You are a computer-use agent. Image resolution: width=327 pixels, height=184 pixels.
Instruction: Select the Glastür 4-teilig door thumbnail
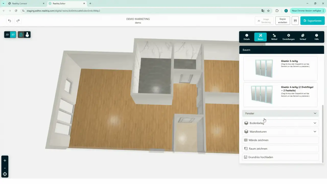(x=262, y=94)
